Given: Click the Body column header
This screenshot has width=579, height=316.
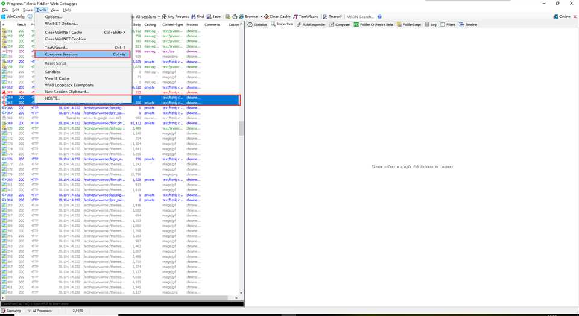Looking at the screenshot, I should click(137, 25).
